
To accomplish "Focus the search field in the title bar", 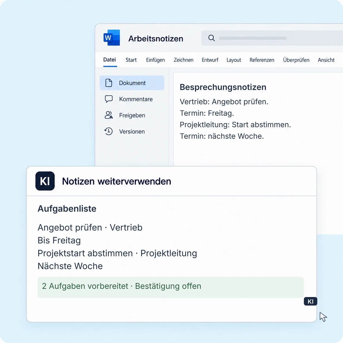I will [x=272, y=38].
